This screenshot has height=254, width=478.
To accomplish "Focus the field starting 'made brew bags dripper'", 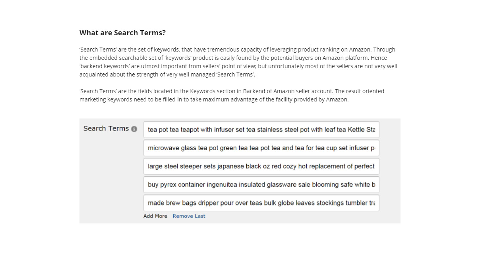I will (261, 202).
